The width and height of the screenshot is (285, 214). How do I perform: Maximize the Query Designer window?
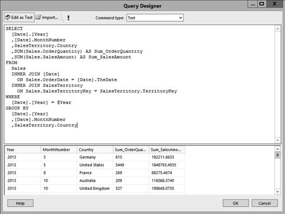[262, 4]
